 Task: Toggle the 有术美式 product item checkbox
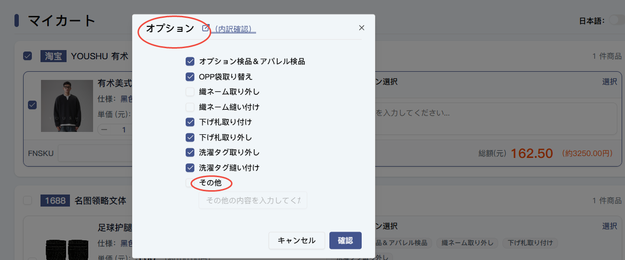[32, 105]
